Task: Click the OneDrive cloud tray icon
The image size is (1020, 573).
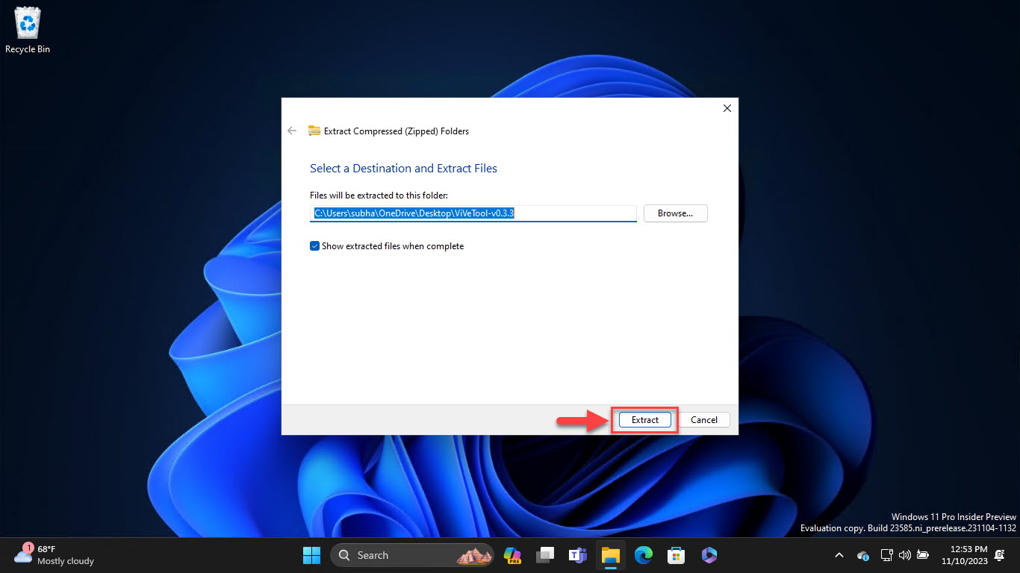Action: [863, 555]
